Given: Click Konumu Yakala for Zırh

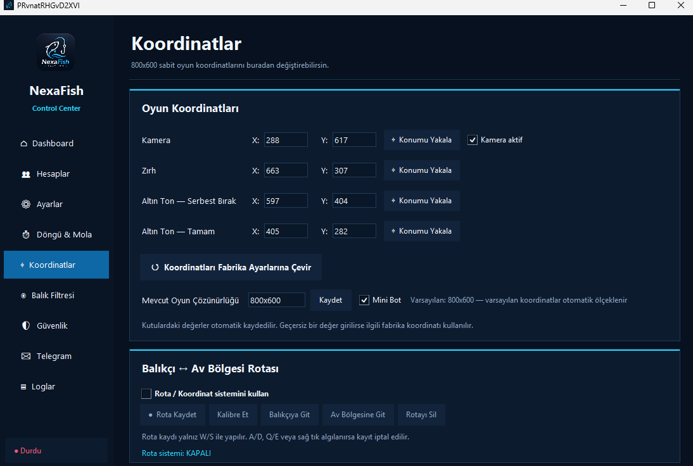Looking at the screenshot, I should pyautogui.click(x=422, y=170).
